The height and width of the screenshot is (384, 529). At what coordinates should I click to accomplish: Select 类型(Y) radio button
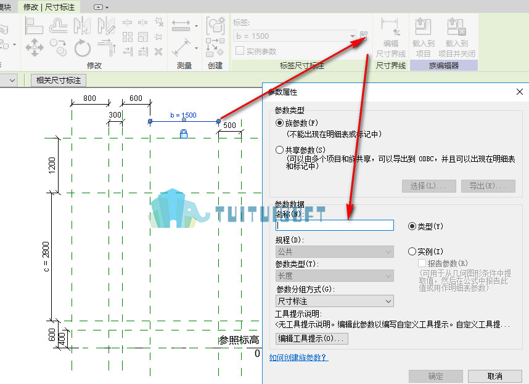pyautogui.click(x=412, y=226)
